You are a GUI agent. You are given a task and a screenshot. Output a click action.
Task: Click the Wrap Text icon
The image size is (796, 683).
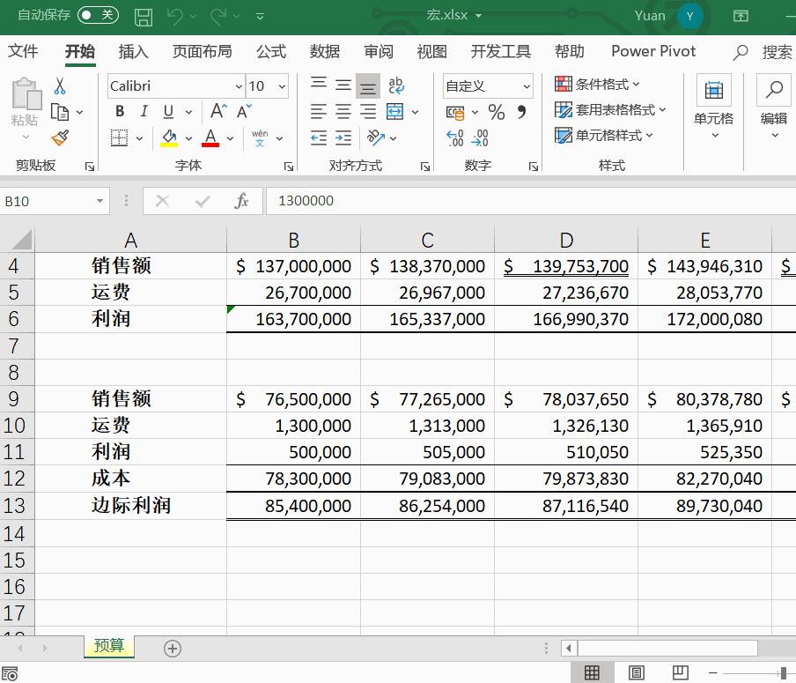(396, 85)
